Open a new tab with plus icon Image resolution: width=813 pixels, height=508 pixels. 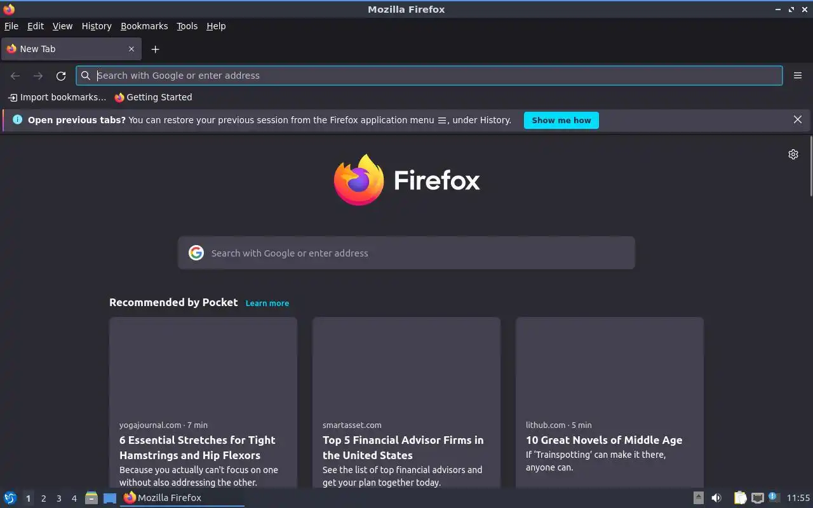[155, 49]
